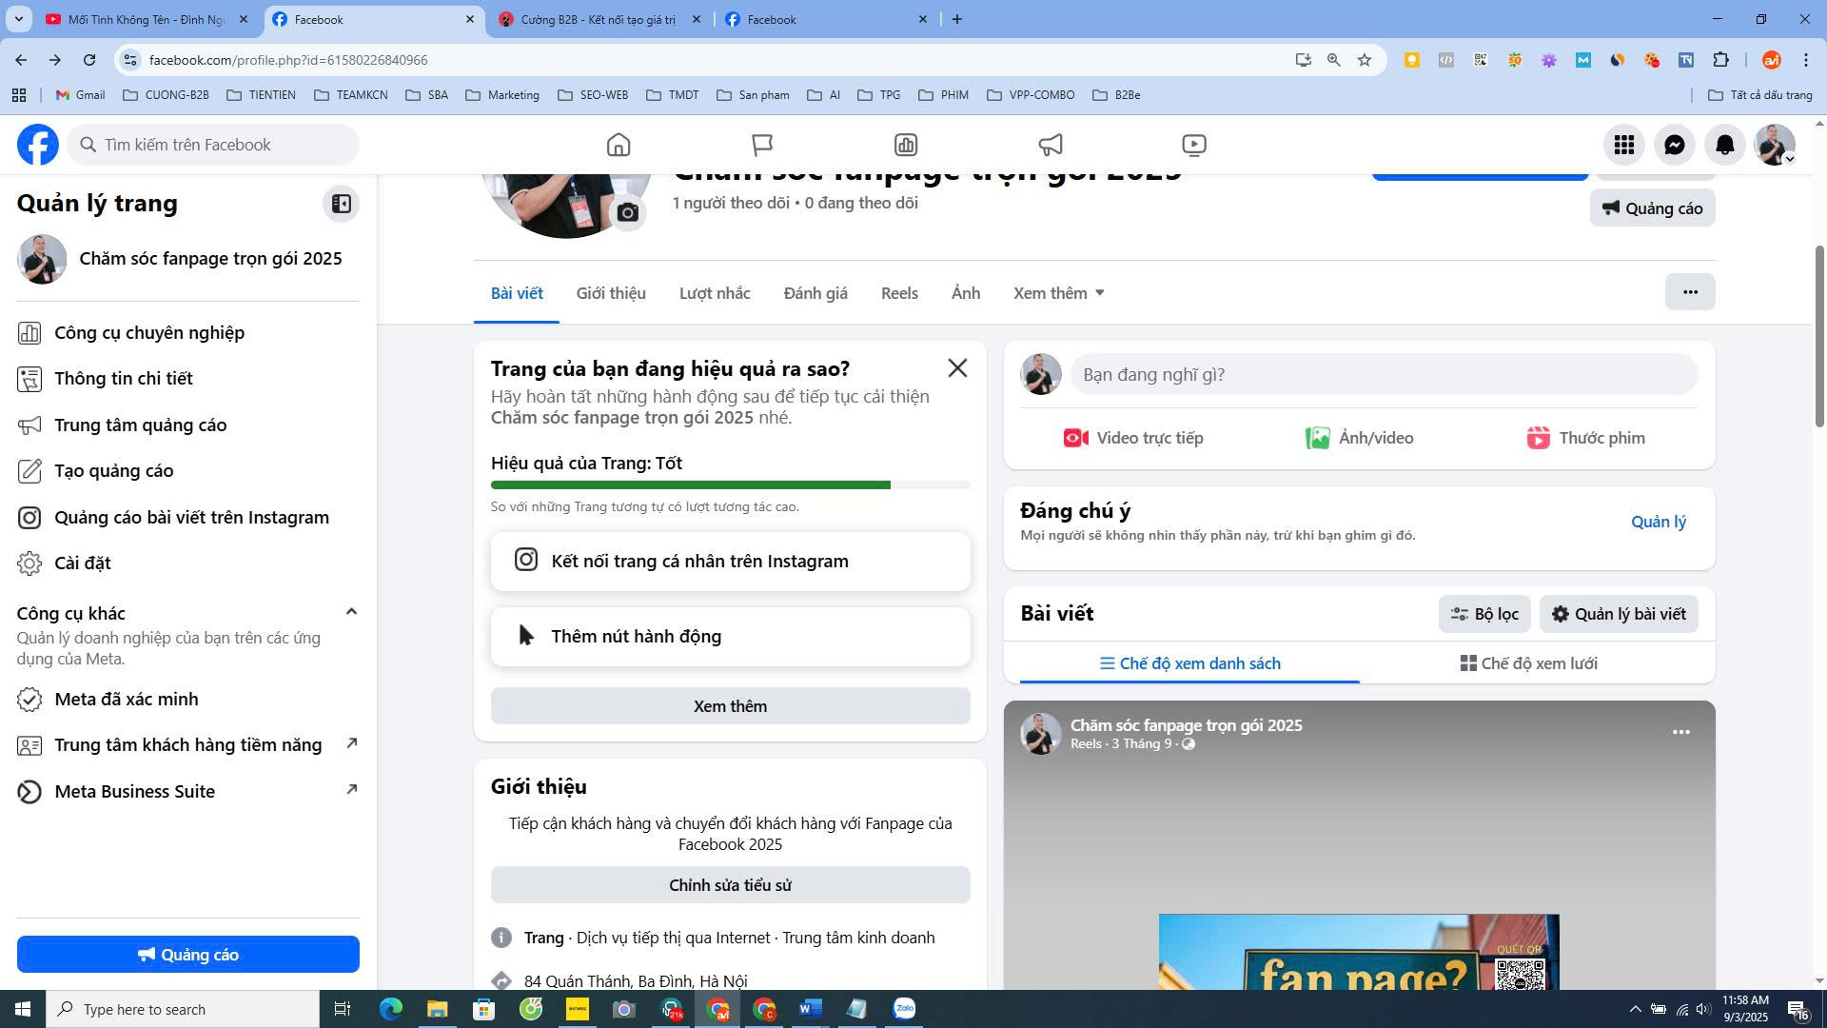Open Messenger chats icon
This screenshot has height=1028, width=1827.
(x=1675, y=145)
